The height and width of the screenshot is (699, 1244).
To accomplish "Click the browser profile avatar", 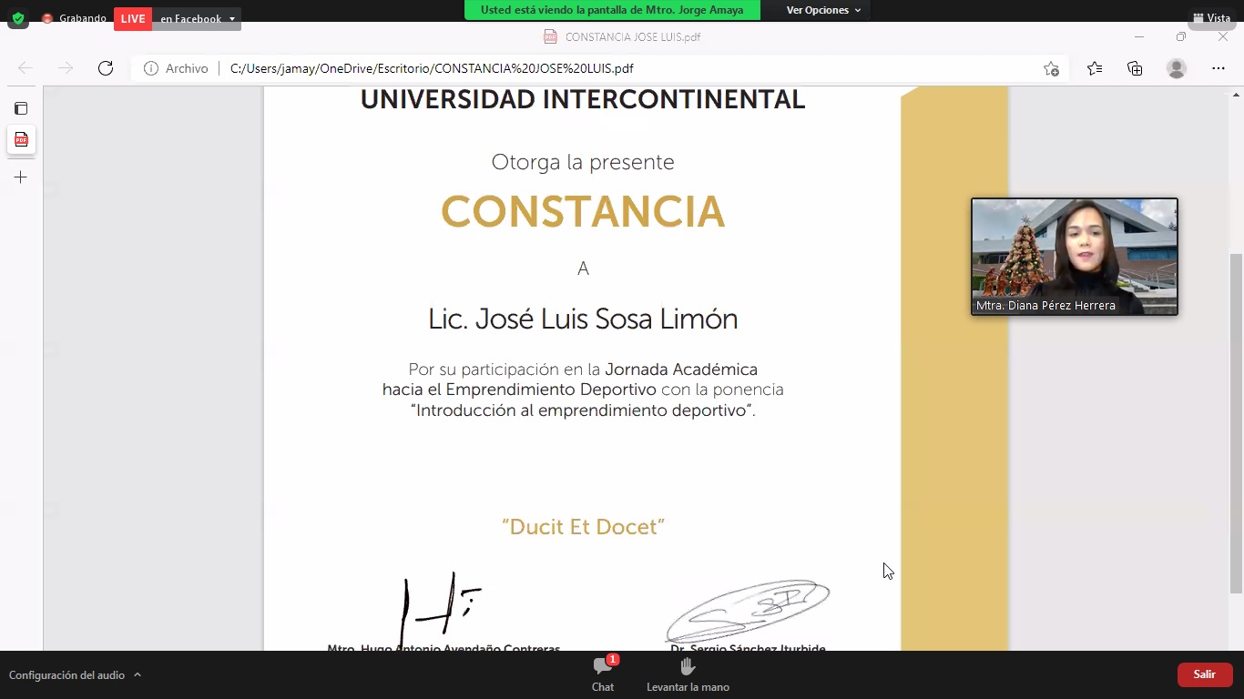I will tap(1177, 68).
